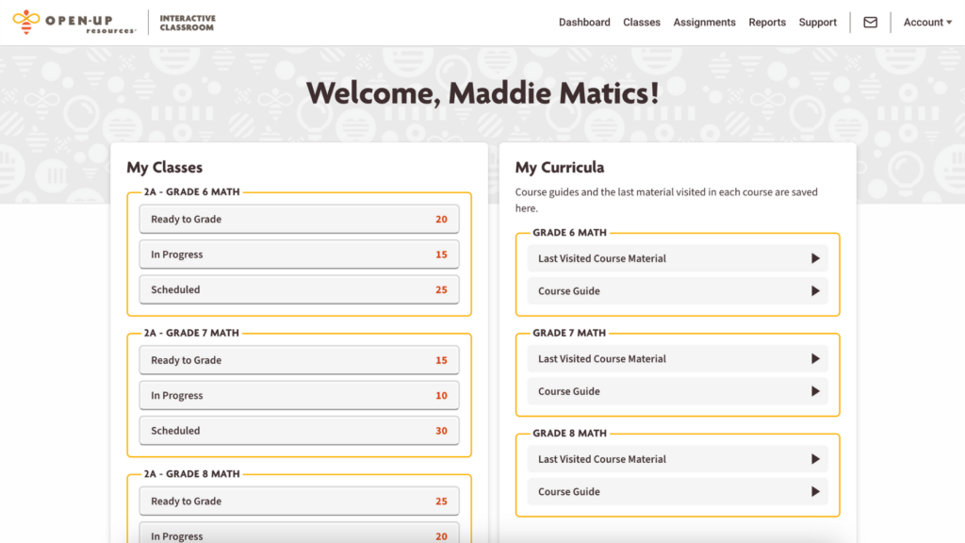This screenshot has width=965, height=543.
Task: Go to the Dashboard nav item
Action: pyautogui.click(x=584, y=23)
